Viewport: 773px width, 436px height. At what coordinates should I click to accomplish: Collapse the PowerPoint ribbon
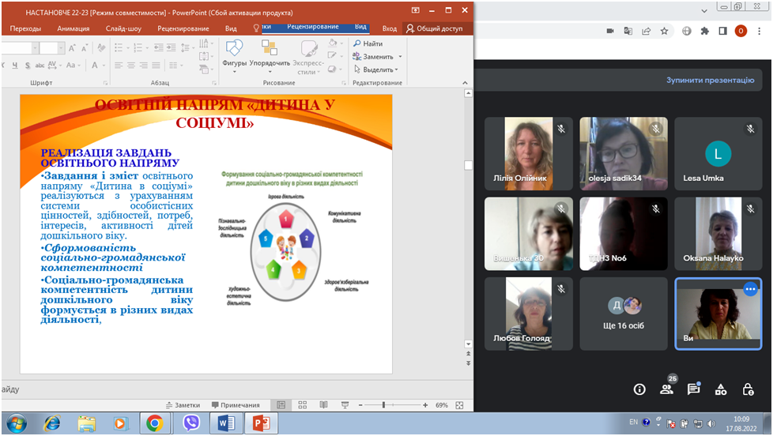[x=465, y=83]
